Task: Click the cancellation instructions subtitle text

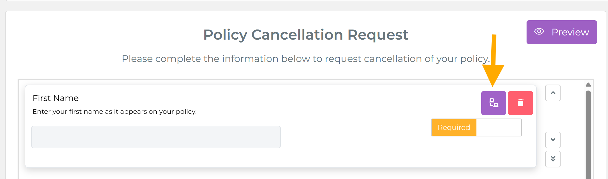Action: pos(305,59)
